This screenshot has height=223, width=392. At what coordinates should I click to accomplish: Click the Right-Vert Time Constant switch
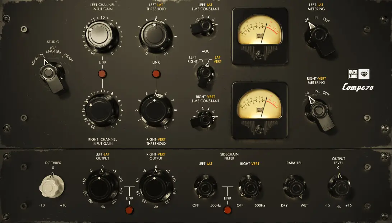coord(204,119)
